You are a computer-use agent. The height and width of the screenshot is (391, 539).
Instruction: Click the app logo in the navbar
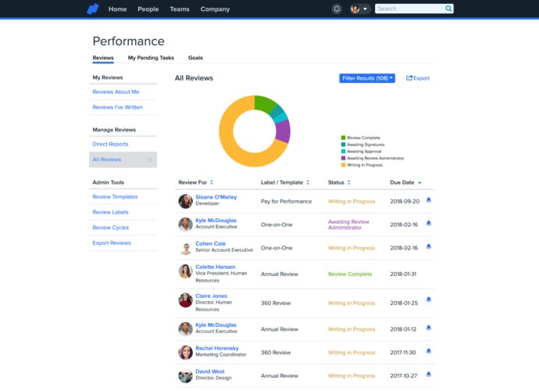click(x=93, y=9)
